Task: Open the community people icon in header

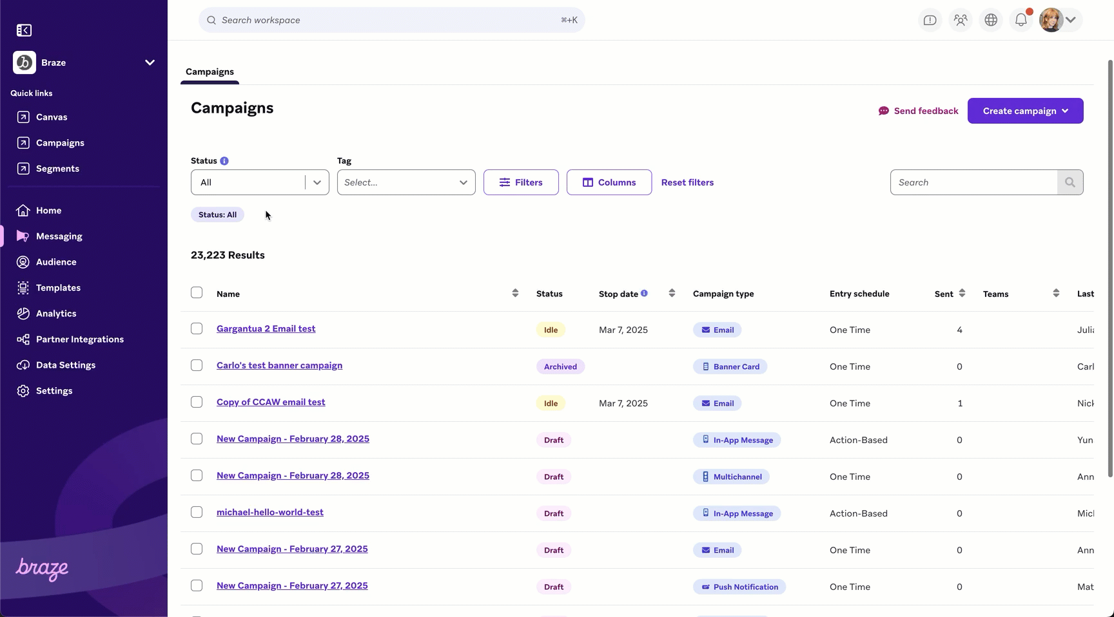Action: [961, 21]
